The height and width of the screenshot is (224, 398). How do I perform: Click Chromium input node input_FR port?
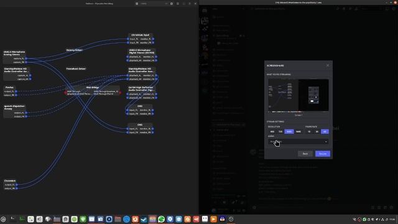pos(128,43)
